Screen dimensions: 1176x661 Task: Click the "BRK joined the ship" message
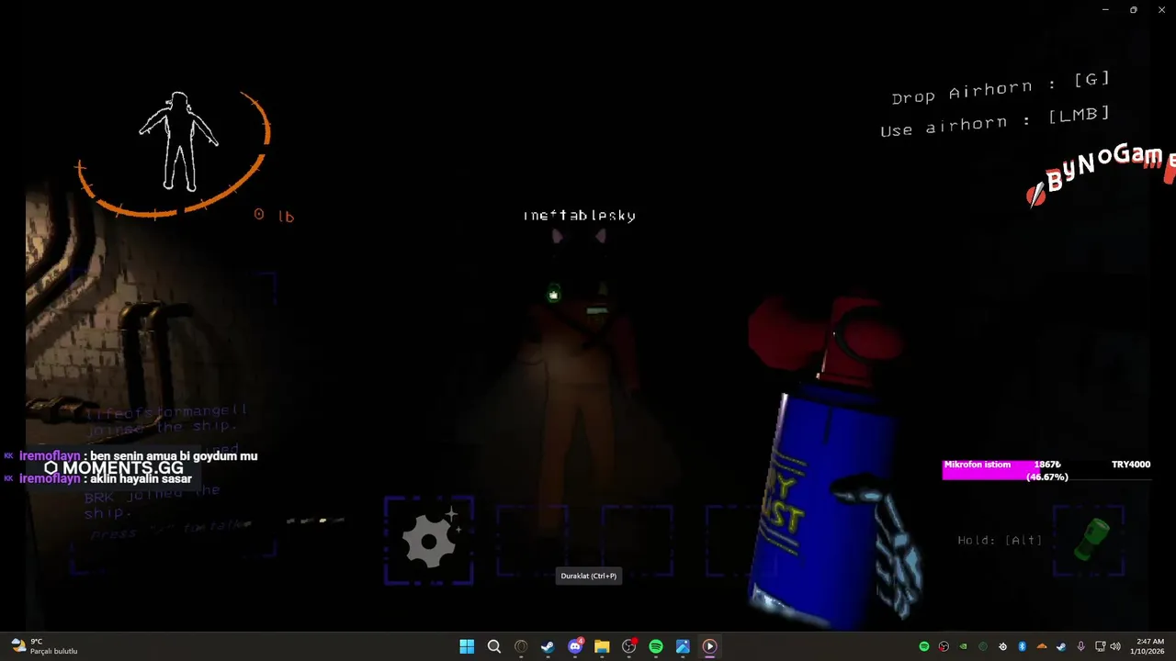tap(152, 500)
